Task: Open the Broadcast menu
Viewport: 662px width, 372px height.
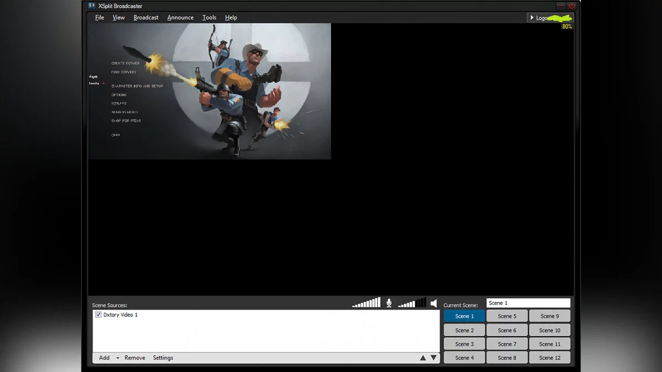Action: tap(146, 18)
